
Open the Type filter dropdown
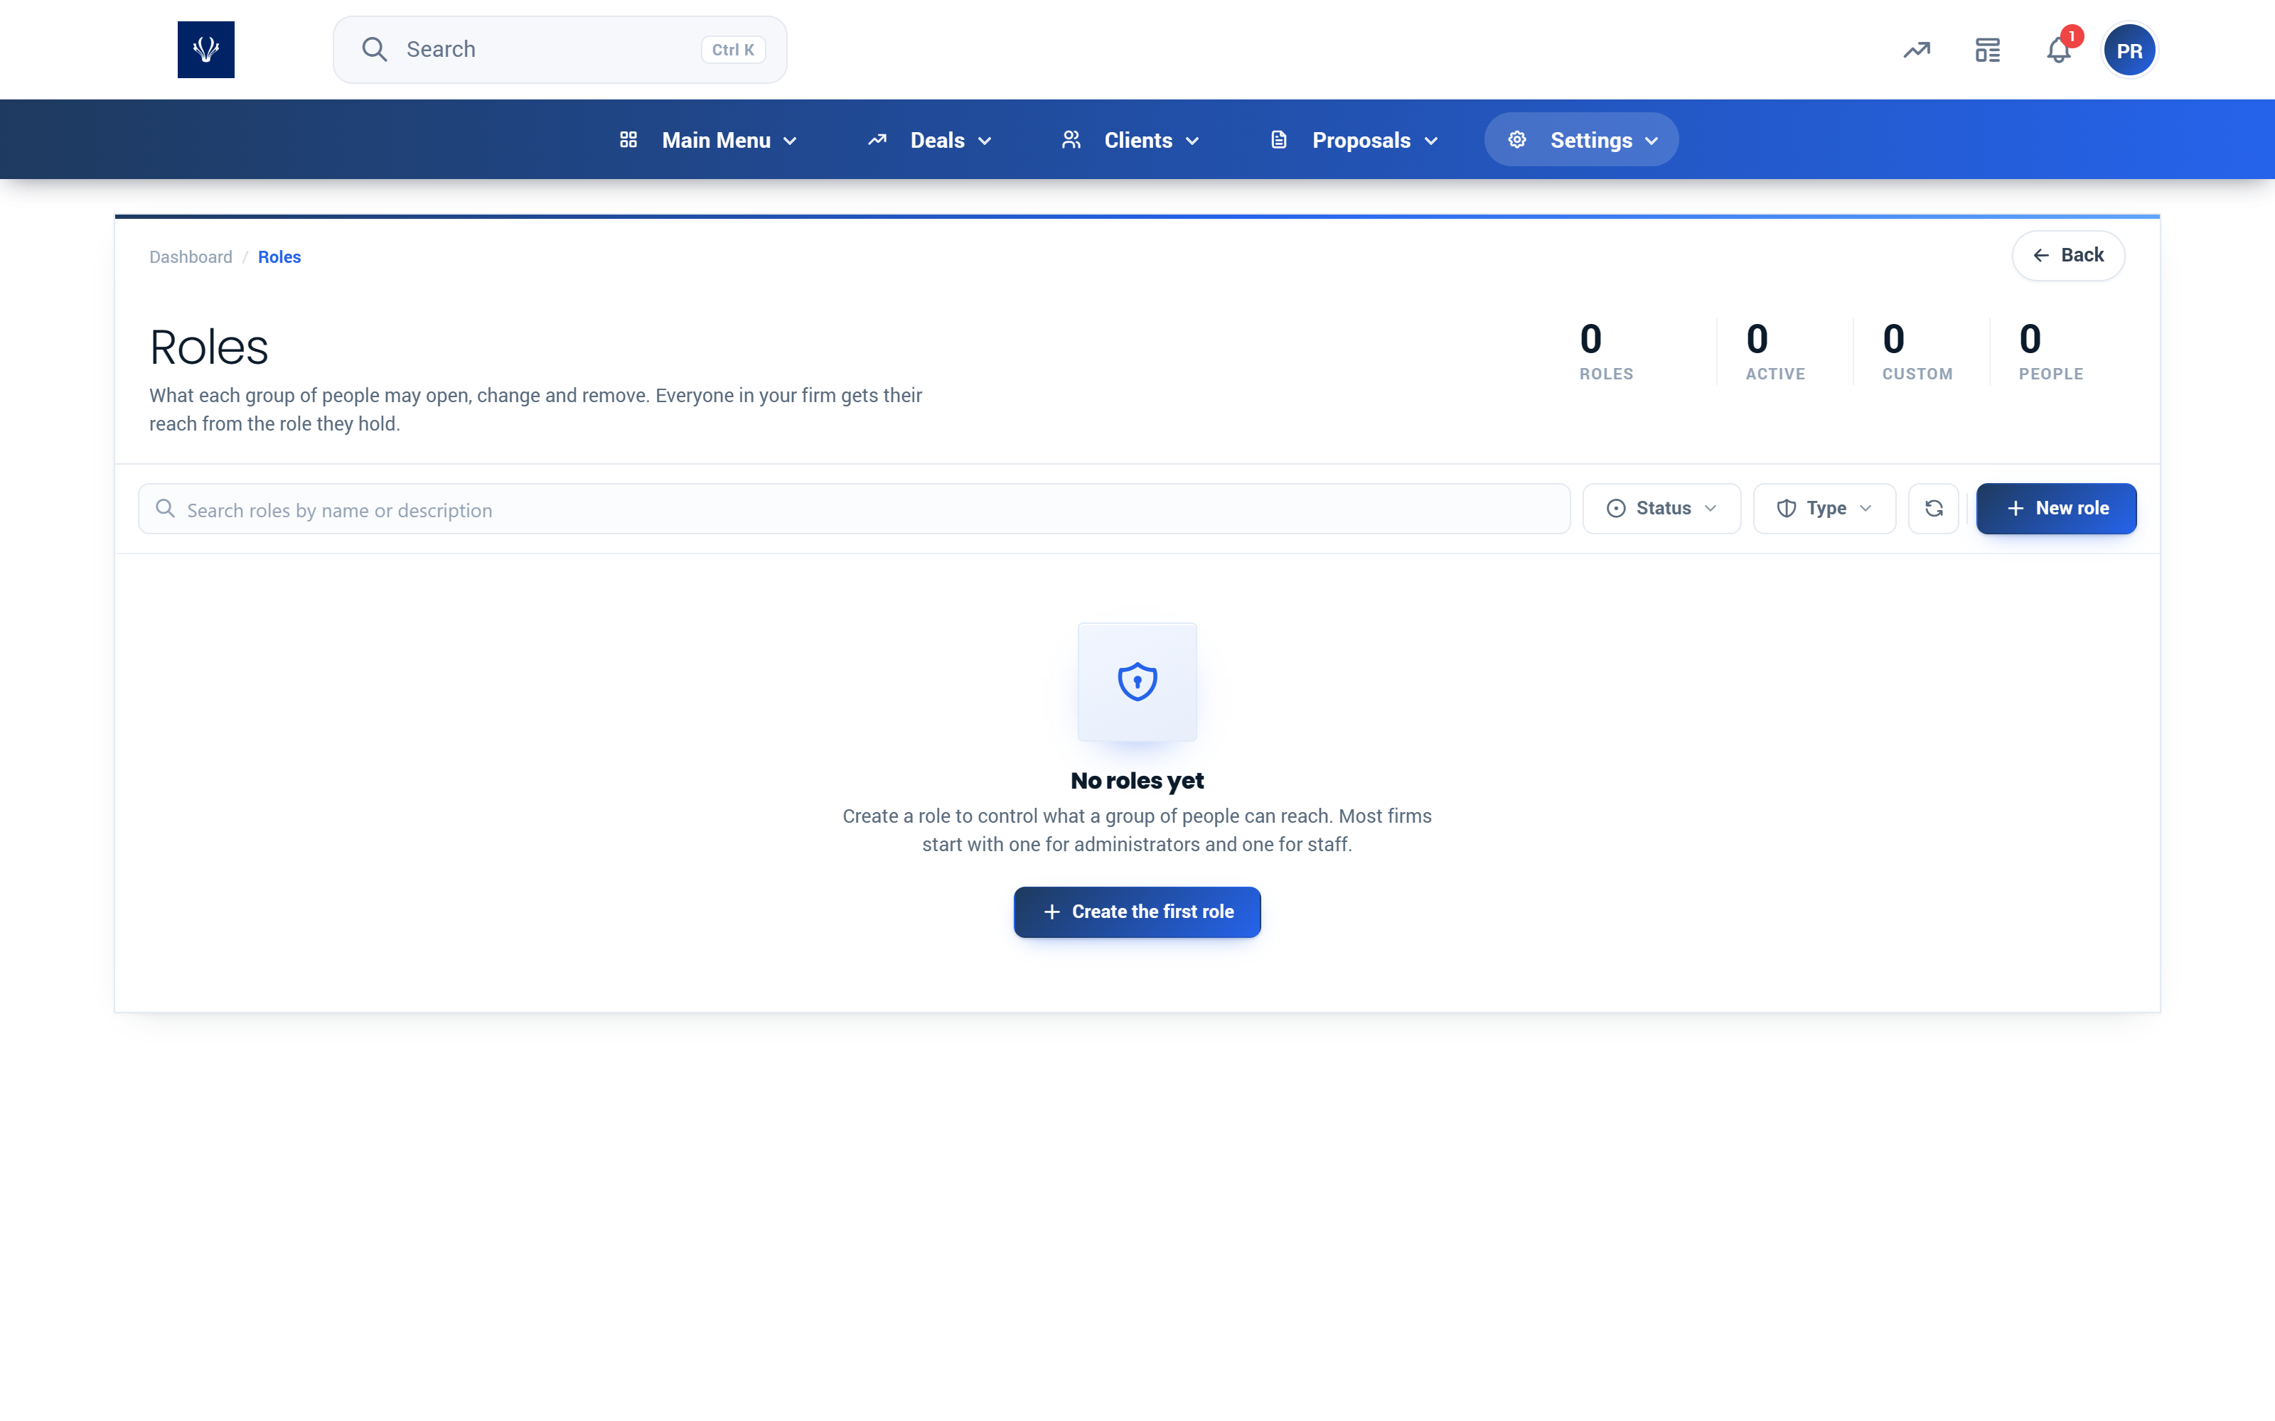(1824, 509)
